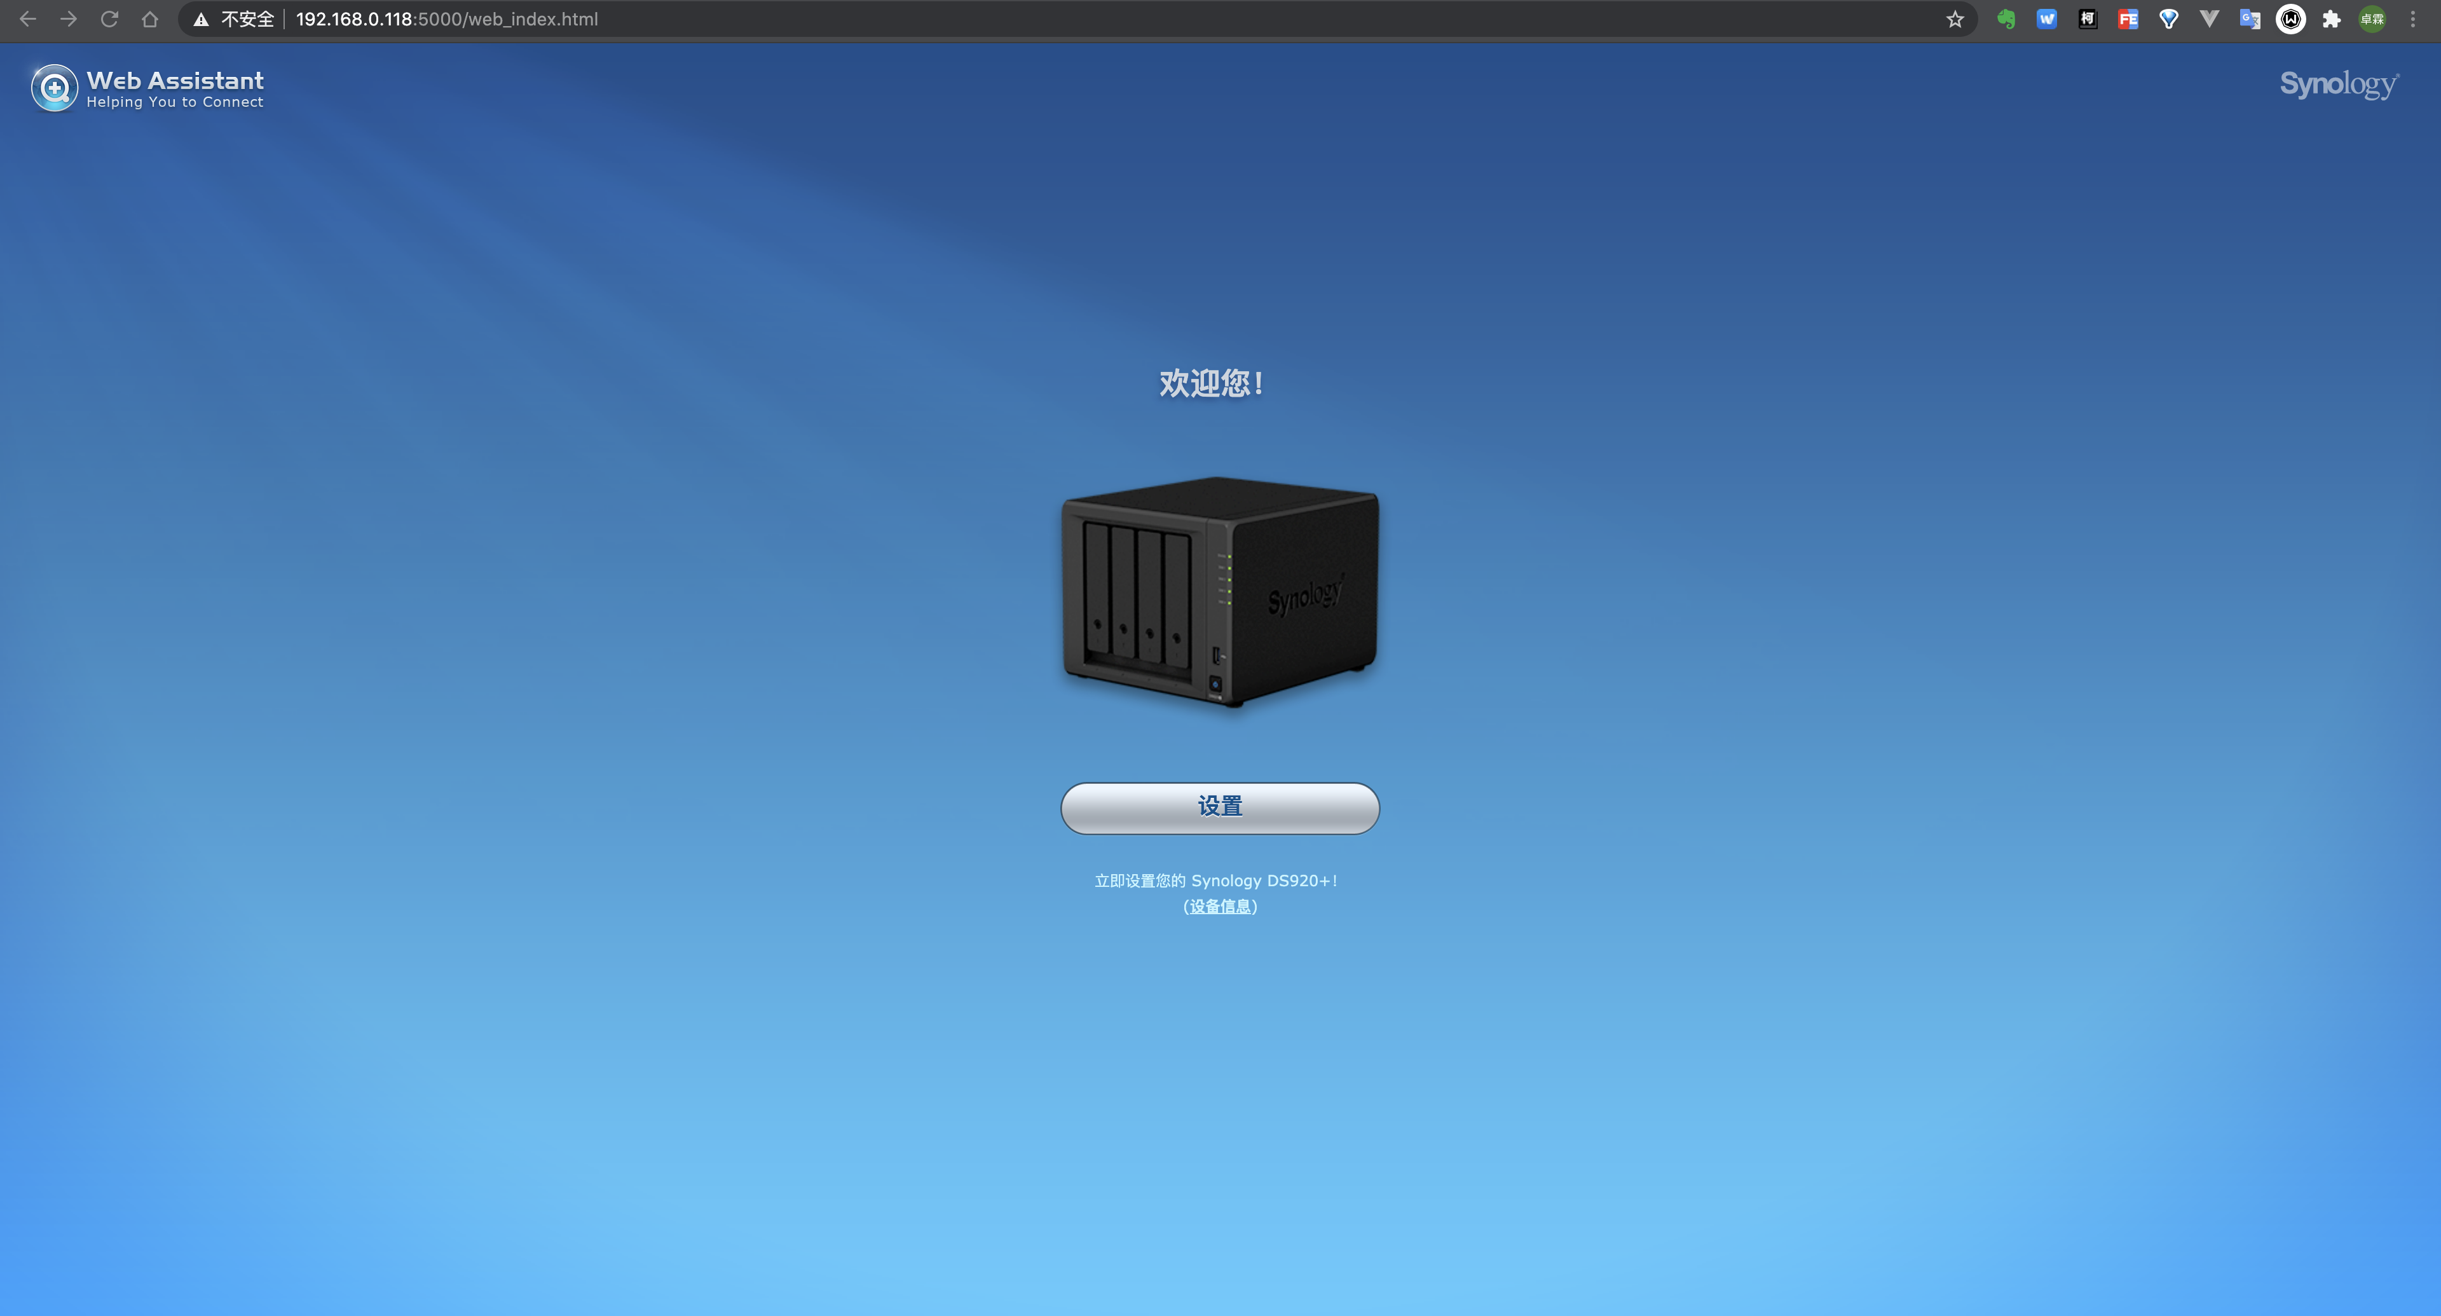Click the browser back arrow
This screenshot has height=1316, width=2441.
pos(27,19)
